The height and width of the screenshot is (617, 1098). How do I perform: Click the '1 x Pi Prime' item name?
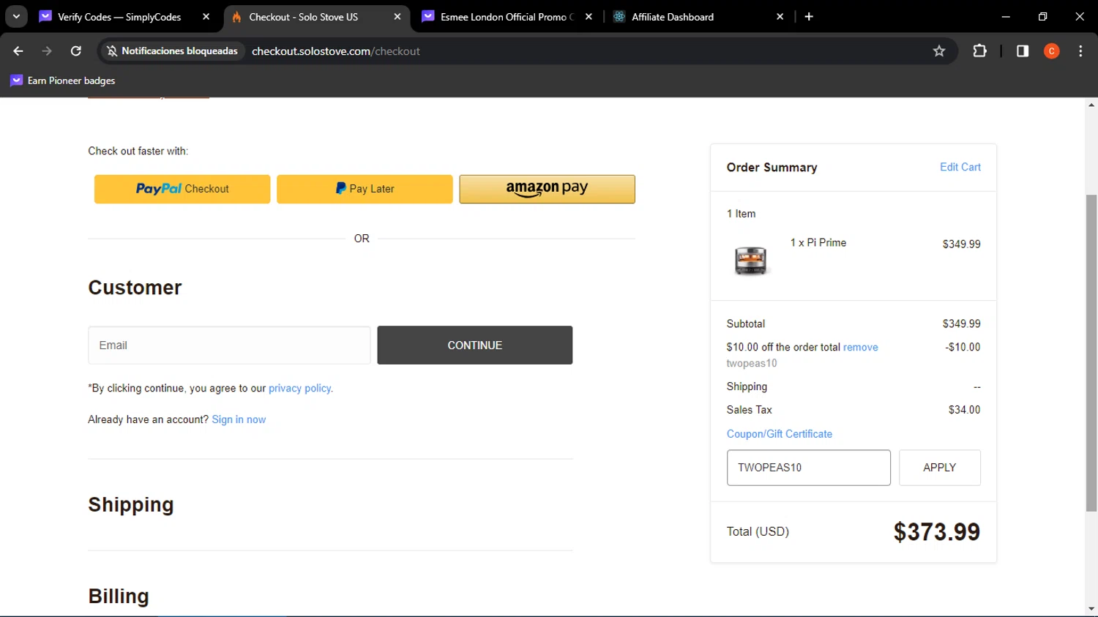point(818,243)
